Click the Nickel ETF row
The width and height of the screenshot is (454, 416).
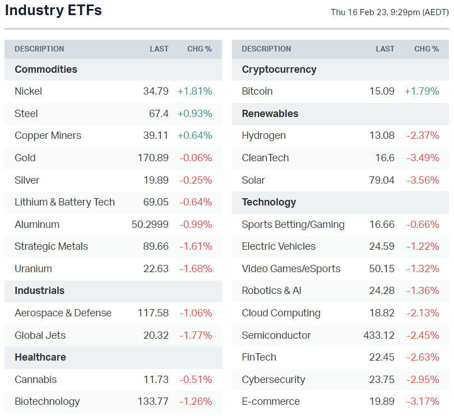29,91
